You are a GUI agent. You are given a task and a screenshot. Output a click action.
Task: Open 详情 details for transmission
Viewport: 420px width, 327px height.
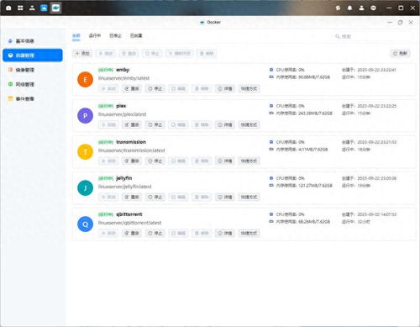(x=225, y=161)
